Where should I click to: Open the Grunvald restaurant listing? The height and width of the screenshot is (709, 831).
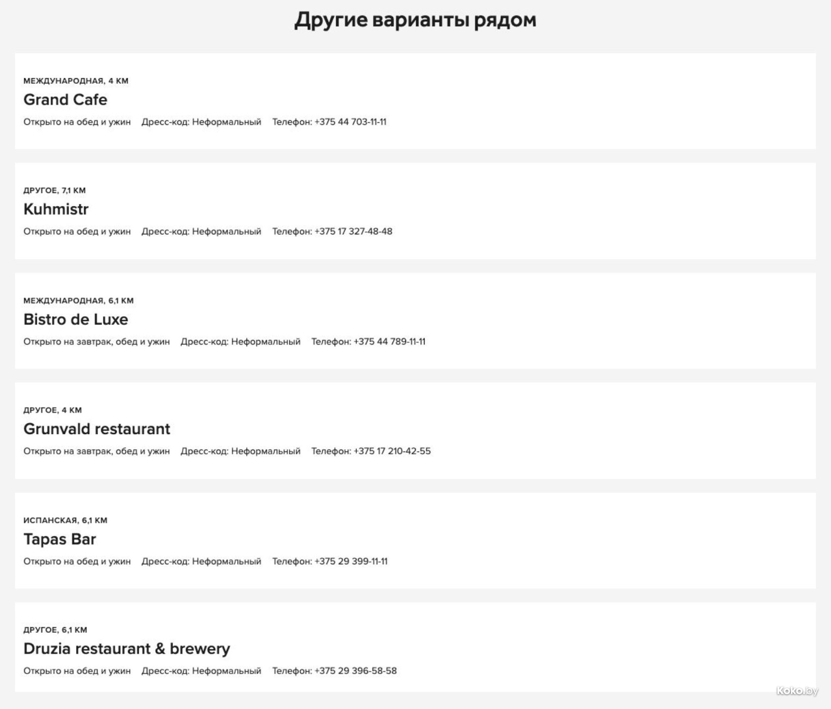coord(97,429)
